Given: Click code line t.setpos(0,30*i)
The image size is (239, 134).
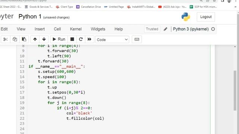Looking at the screenshot, I should tap(66, 92).
